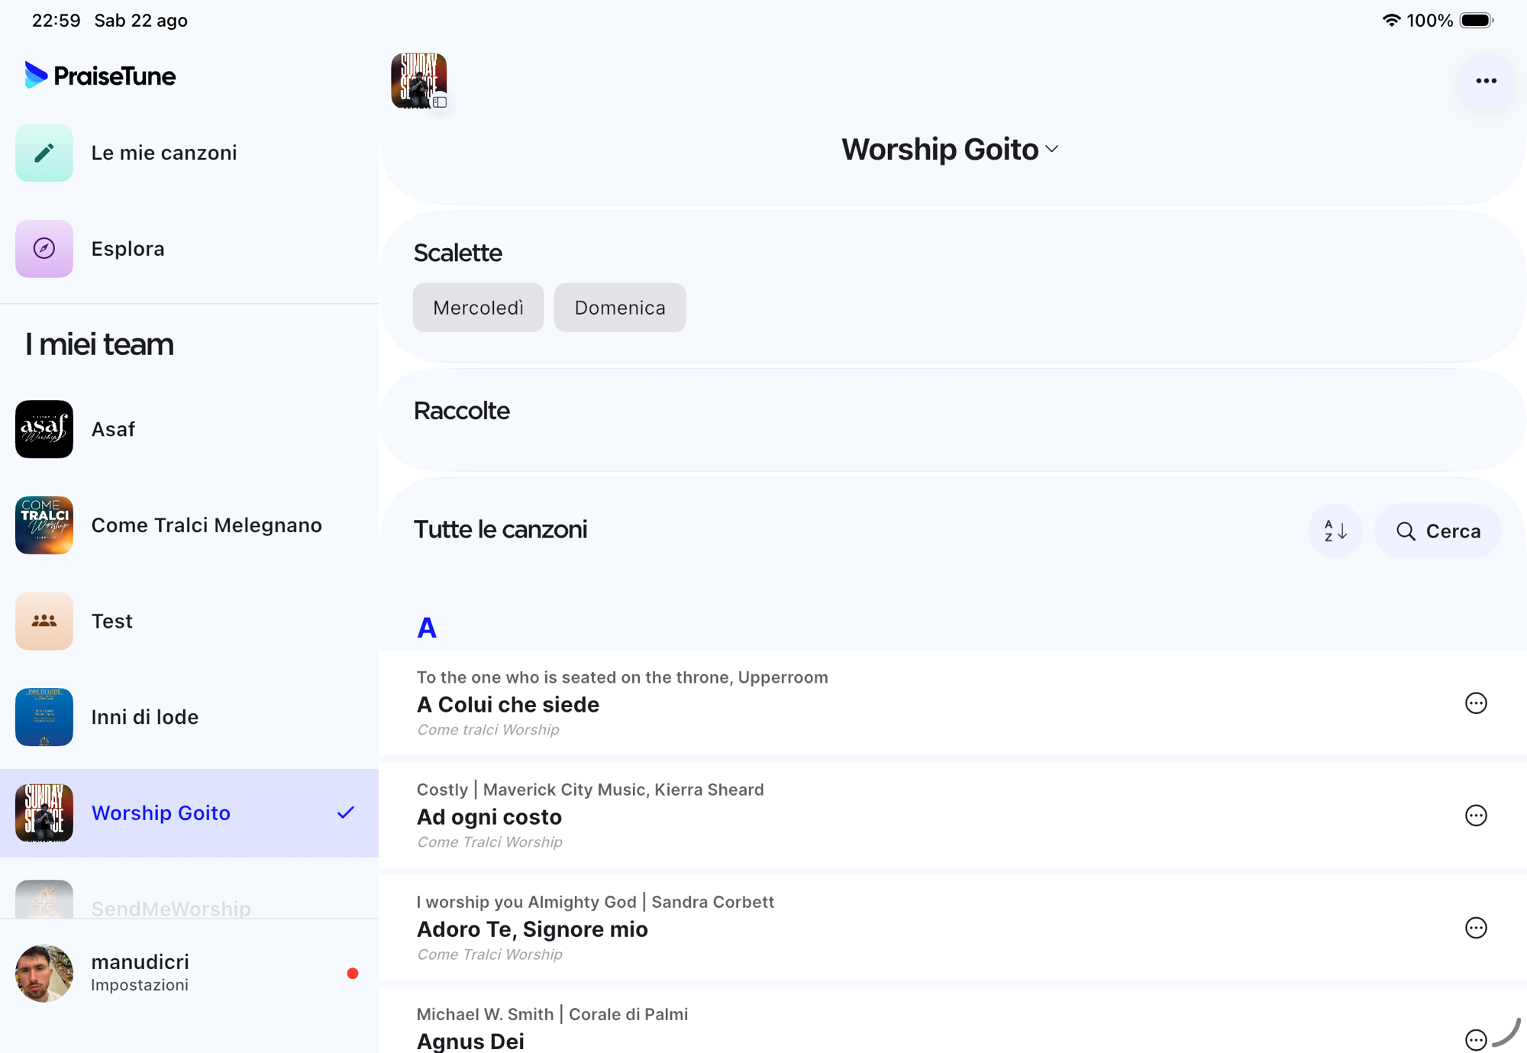The image size is (1527, 1053).
Task: Click 'Come tralci Worship' under A Colui che siede
Action: click(488, 729)
